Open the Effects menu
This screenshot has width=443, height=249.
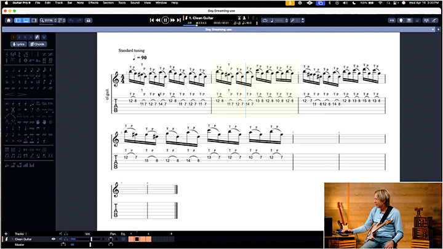point(94,2)
